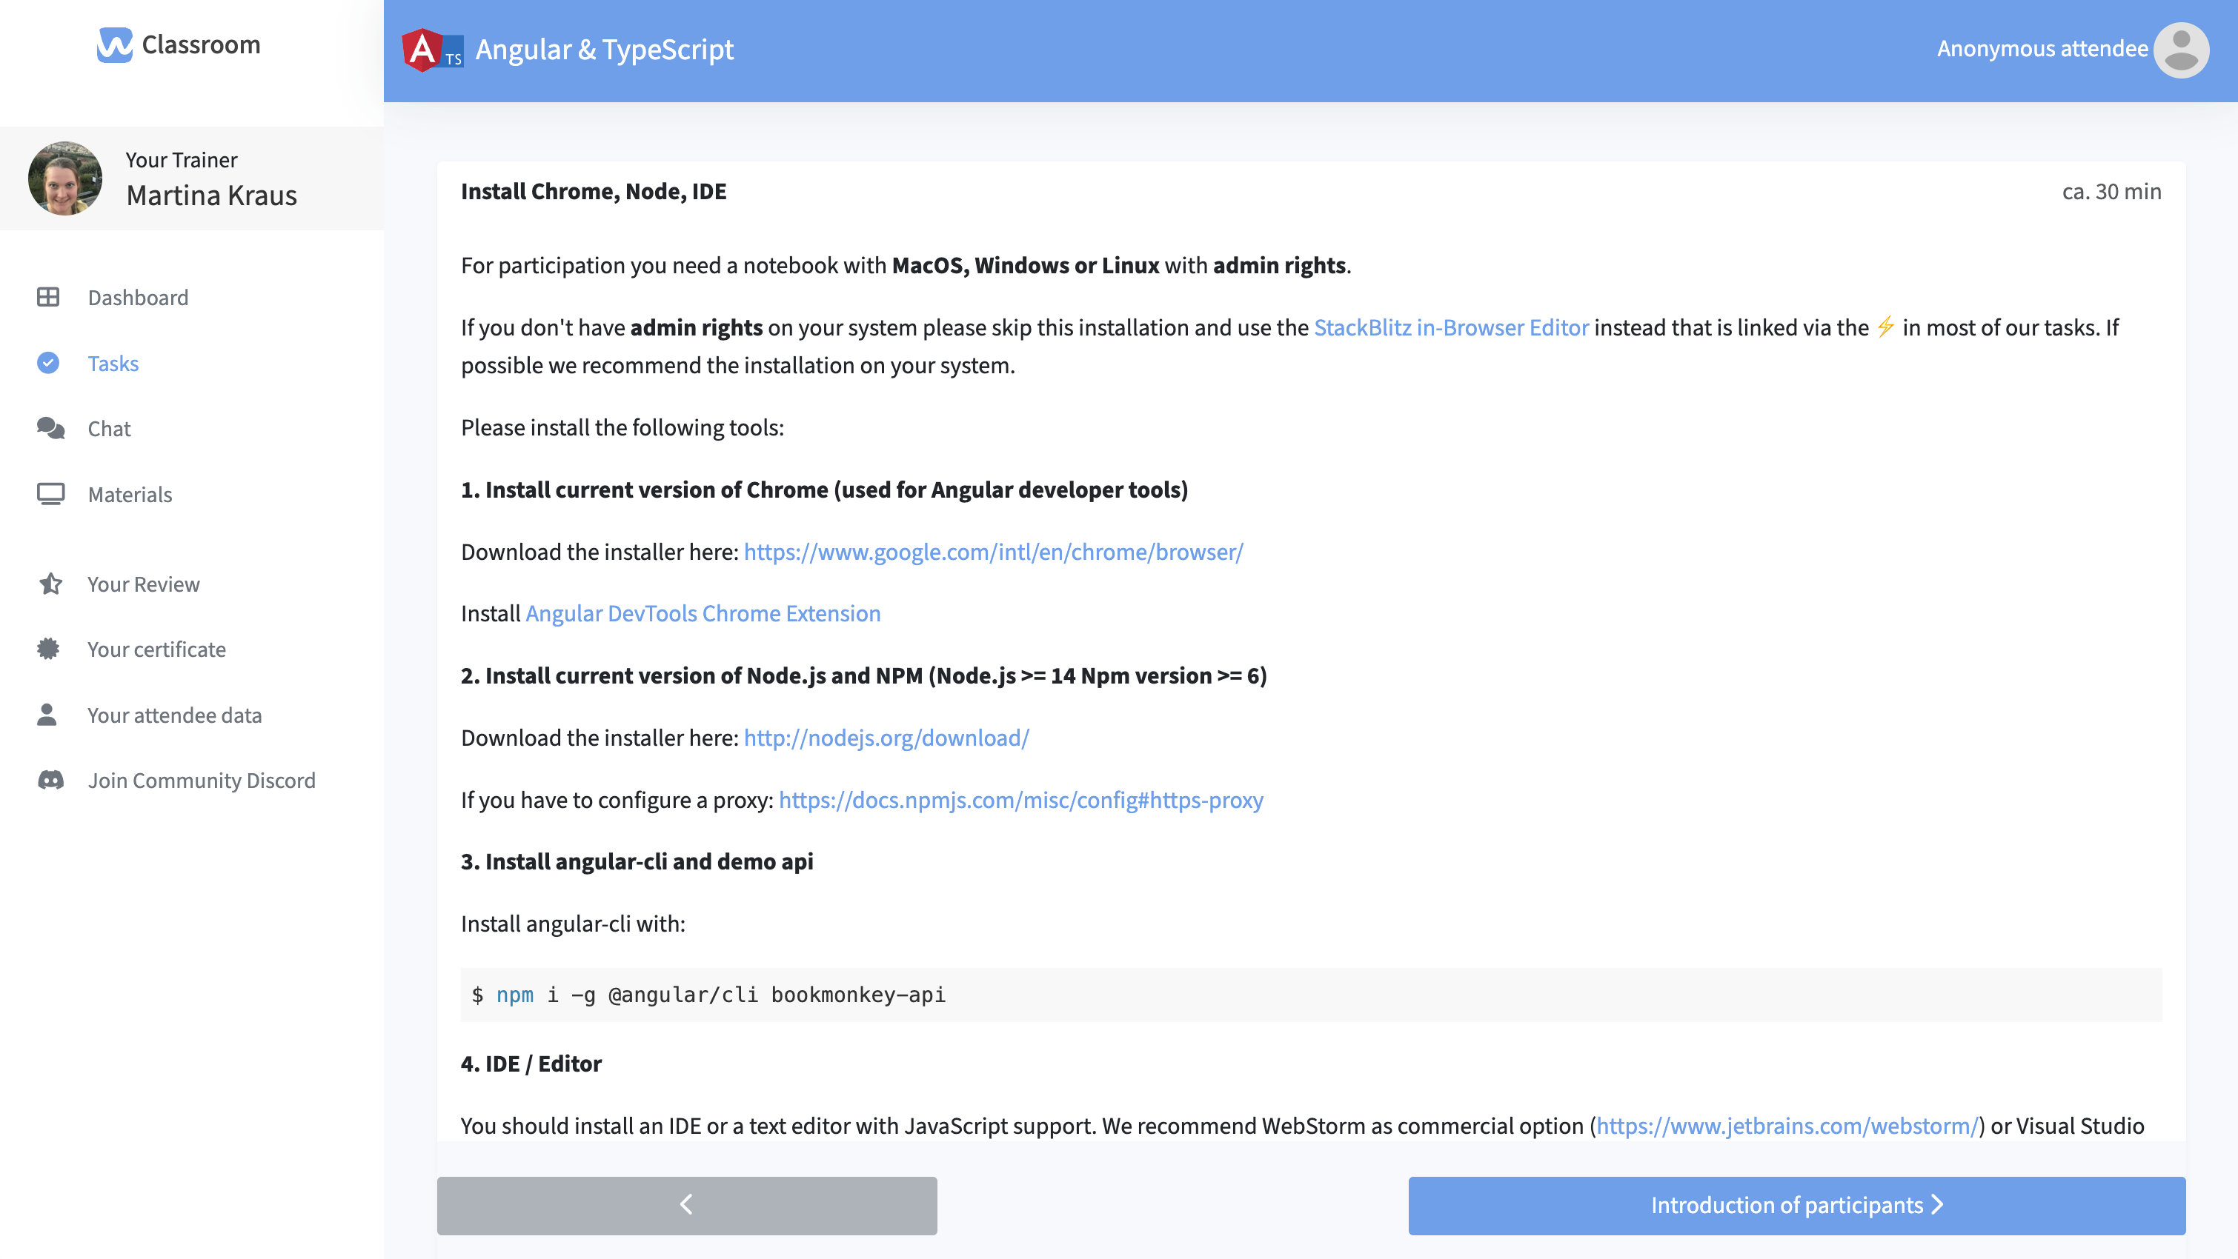Screen dimensions: 2238x1259
Task: Open the npm proxy configuration docs link
Action: click(1021, 800)
